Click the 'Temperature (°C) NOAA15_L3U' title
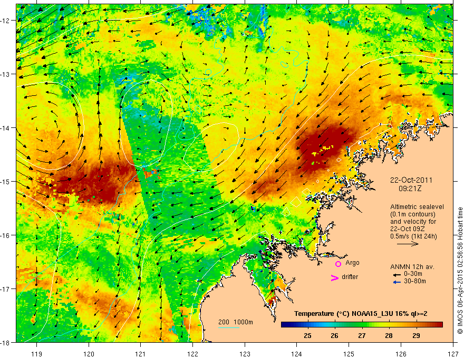This screenshot has height=358, width=464. coord(343,314)
